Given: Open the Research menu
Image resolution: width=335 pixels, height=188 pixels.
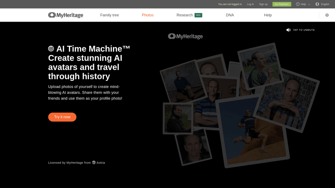Looking at the screenshot, I should 185,15.
